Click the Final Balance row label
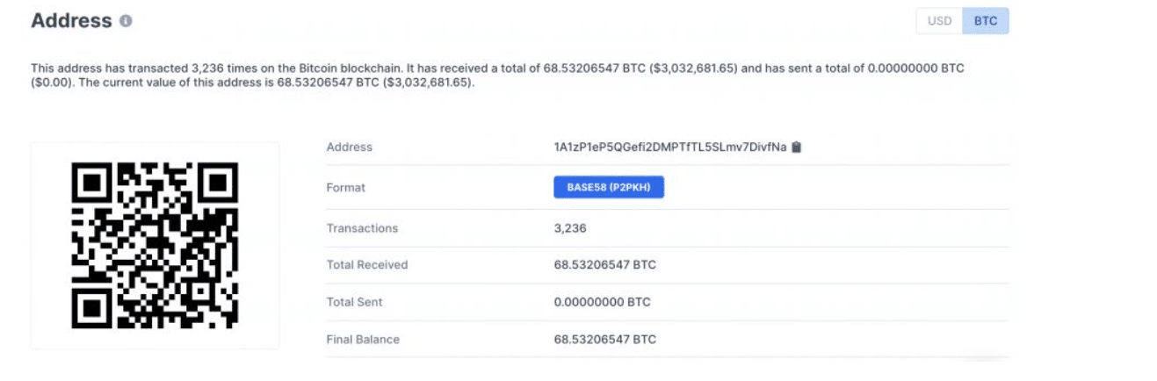The width and height of the screenshot is (1157, 381). pyautogui.click(x=363, y=339)
